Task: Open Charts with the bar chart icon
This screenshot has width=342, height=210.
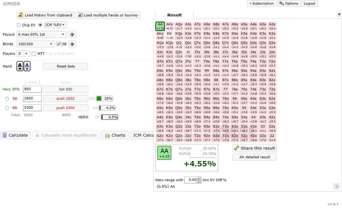Action: pos(115,135)
